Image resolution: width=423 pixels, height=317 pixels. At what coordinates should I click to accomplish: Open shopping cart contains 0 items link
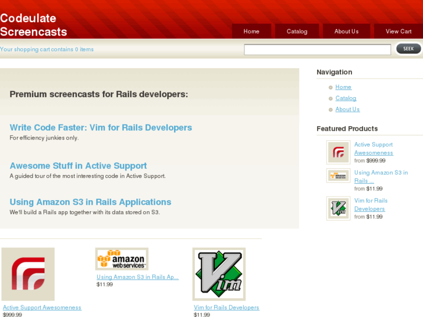coord(47,49)
